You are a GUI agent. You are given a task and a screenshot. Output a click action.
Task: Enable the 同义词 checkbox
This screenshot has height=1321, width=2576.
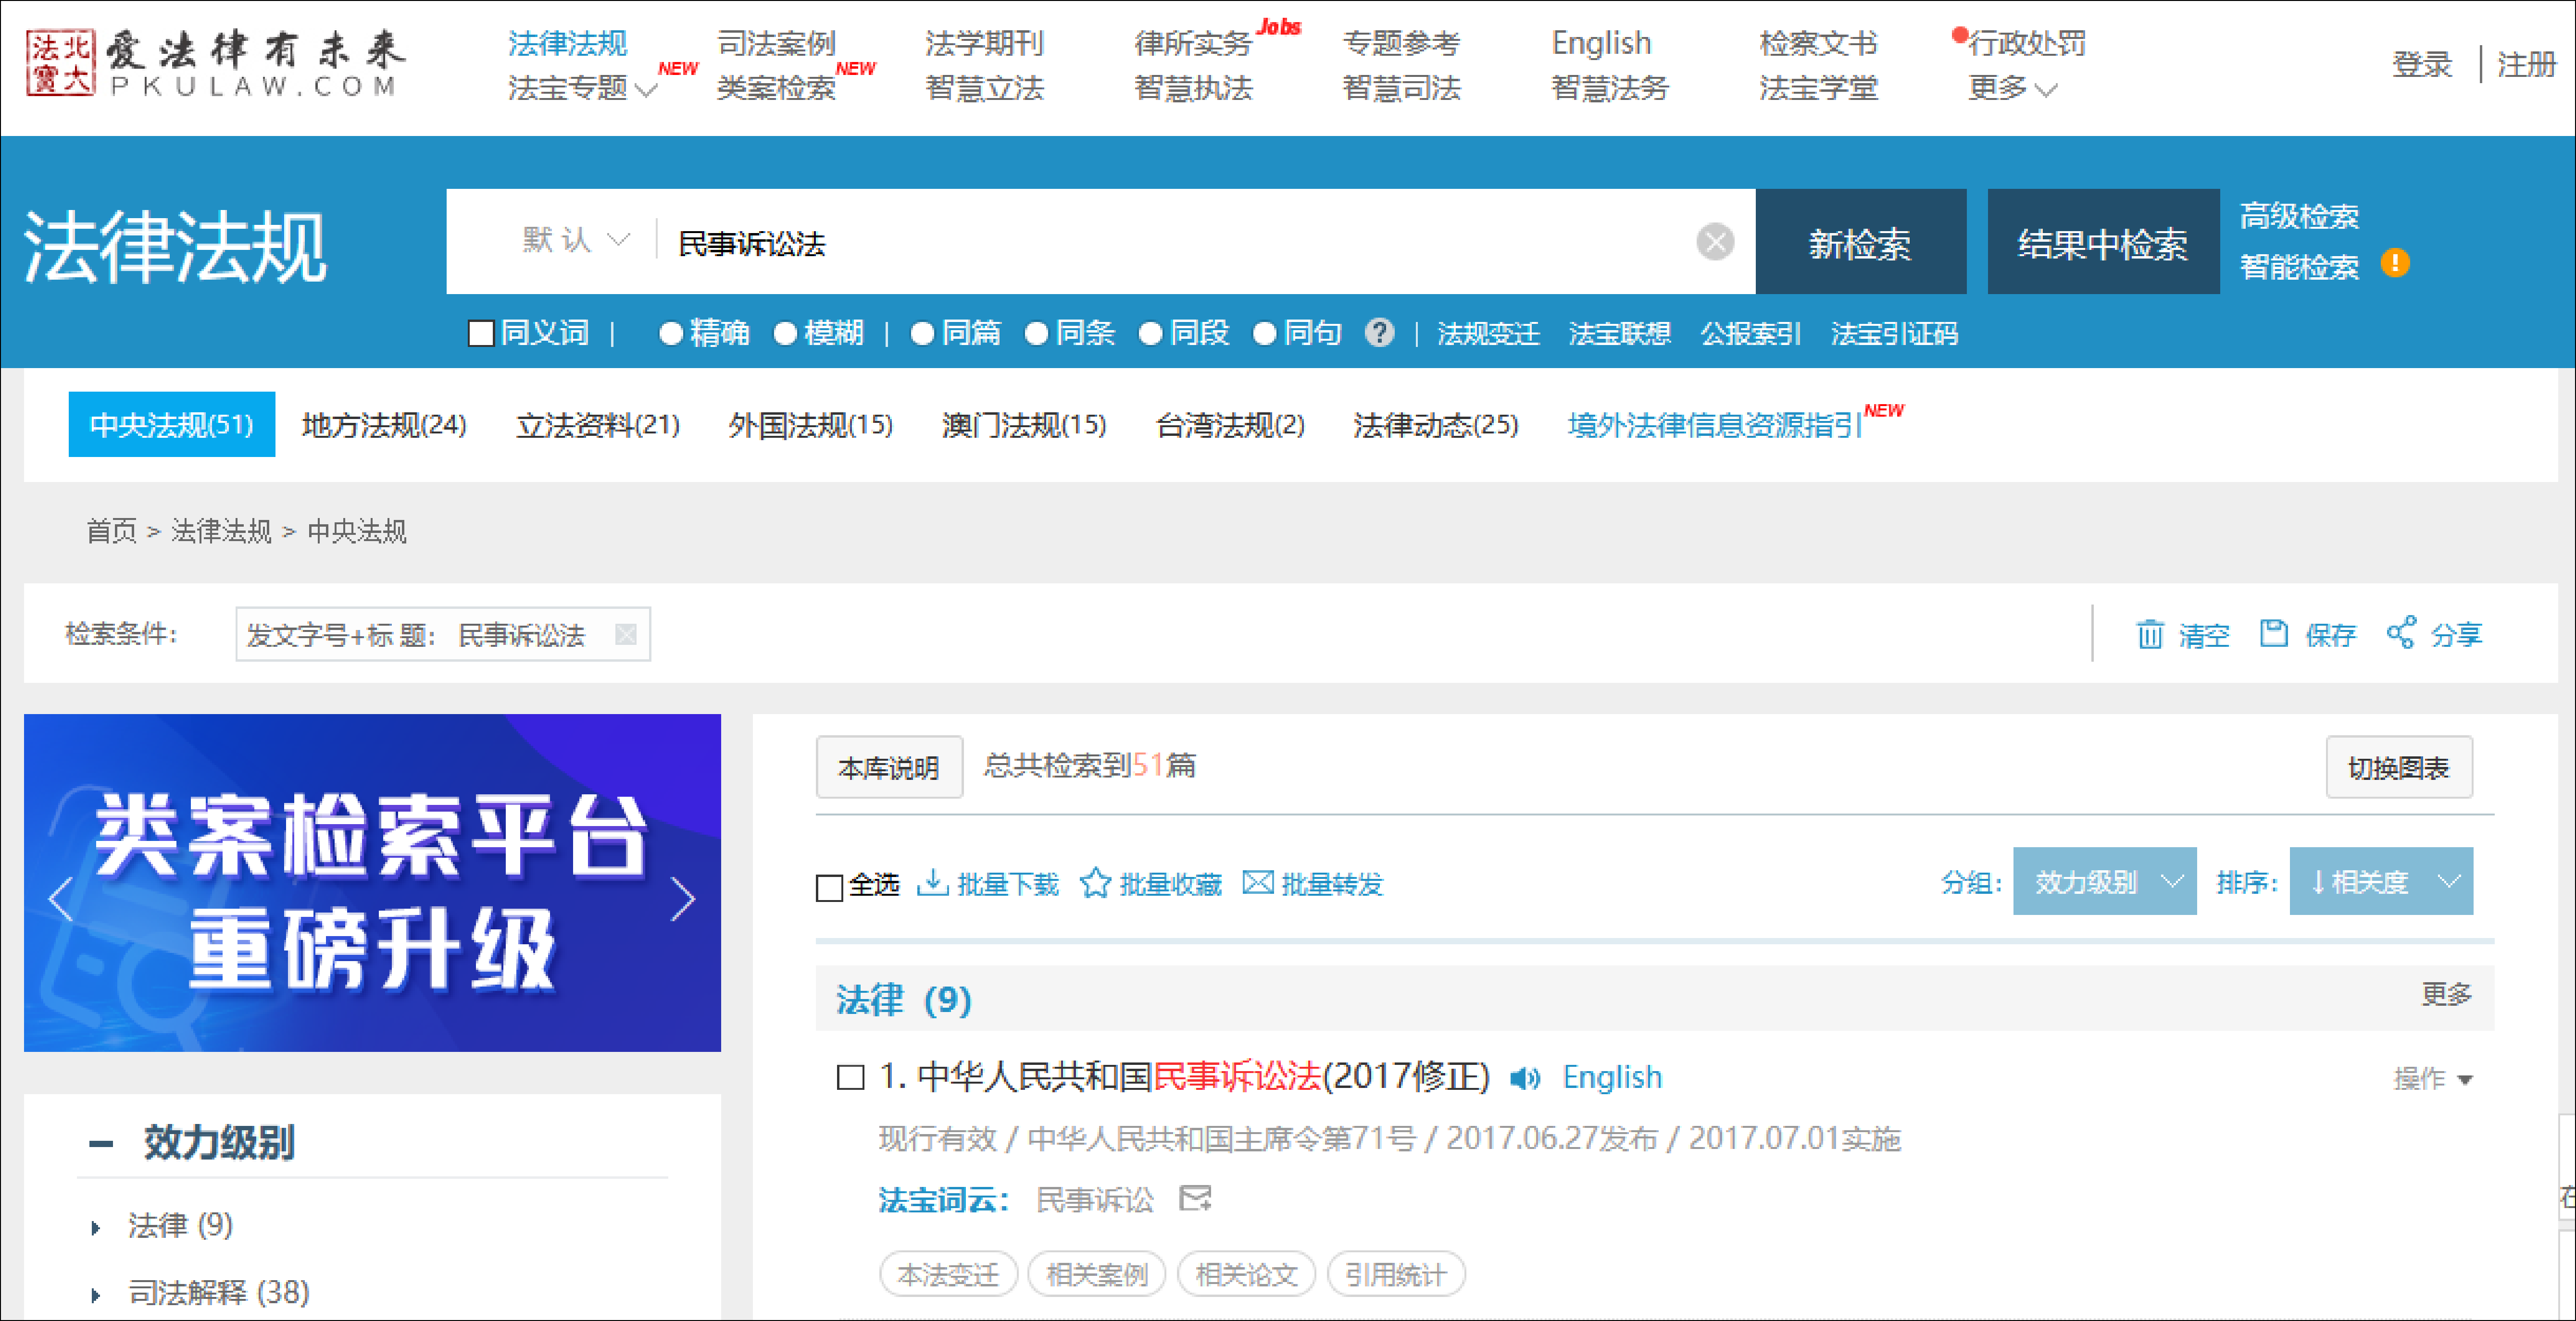(x=481, y=333)
